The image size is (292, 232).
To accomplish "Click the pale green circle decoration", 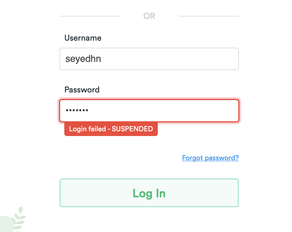I will tap(5, 225).
